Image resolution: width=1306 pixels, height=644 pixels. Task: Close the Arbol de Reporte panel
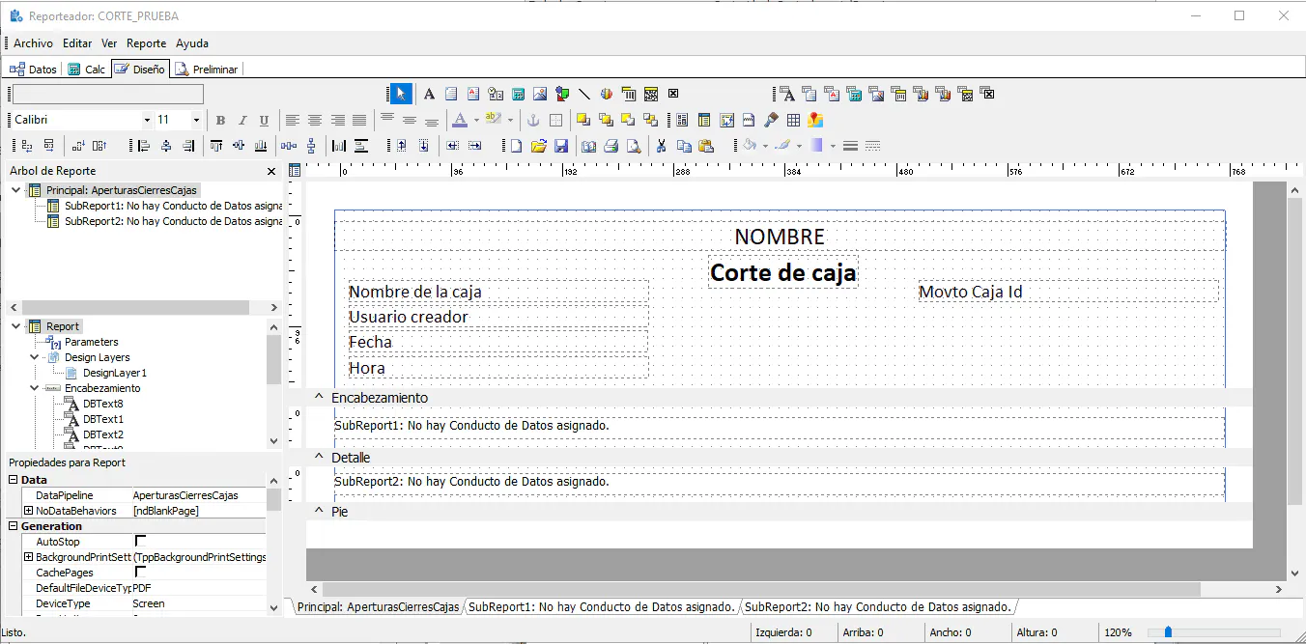(271, 171)
